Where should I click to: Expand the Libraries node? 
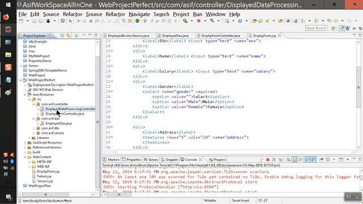point(29,138)
